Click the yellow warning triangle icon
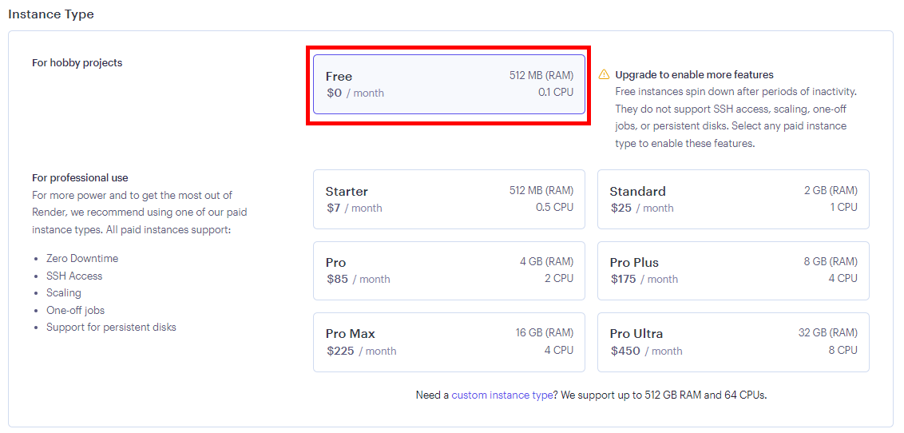The height and width of the screenshot is (433, 904). click(604, 75)
